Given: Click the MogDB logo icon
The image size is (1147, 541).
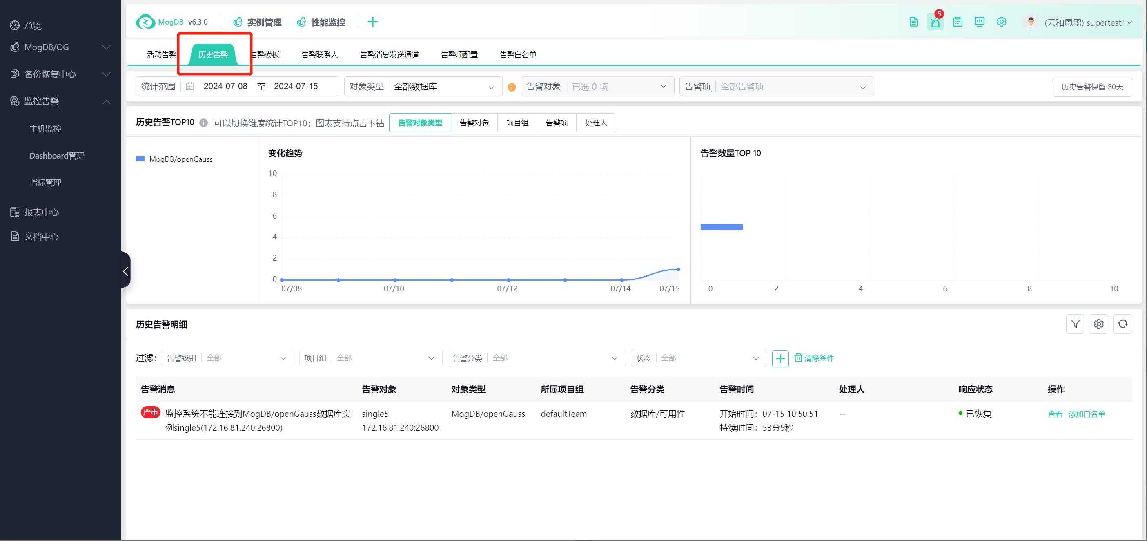Looking at the screenshot, I should [145, 22].
